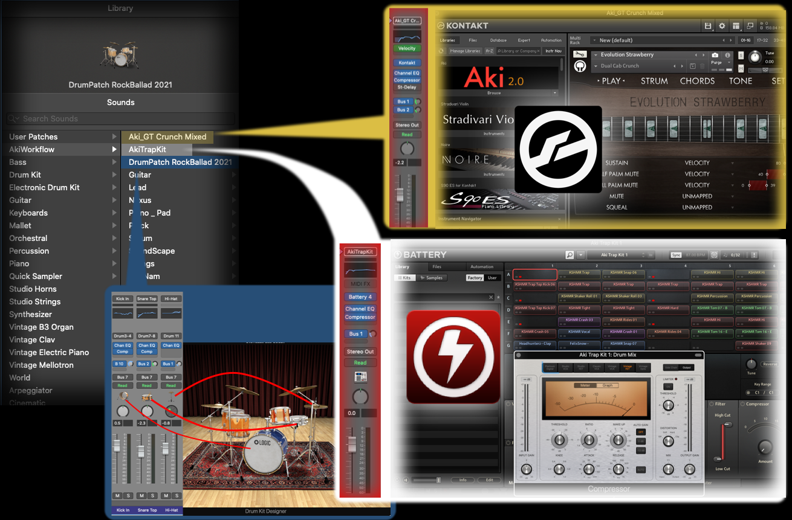Mute the Kick In channel strip
Screen dimensions: 792x520
(x=118, y=496)
